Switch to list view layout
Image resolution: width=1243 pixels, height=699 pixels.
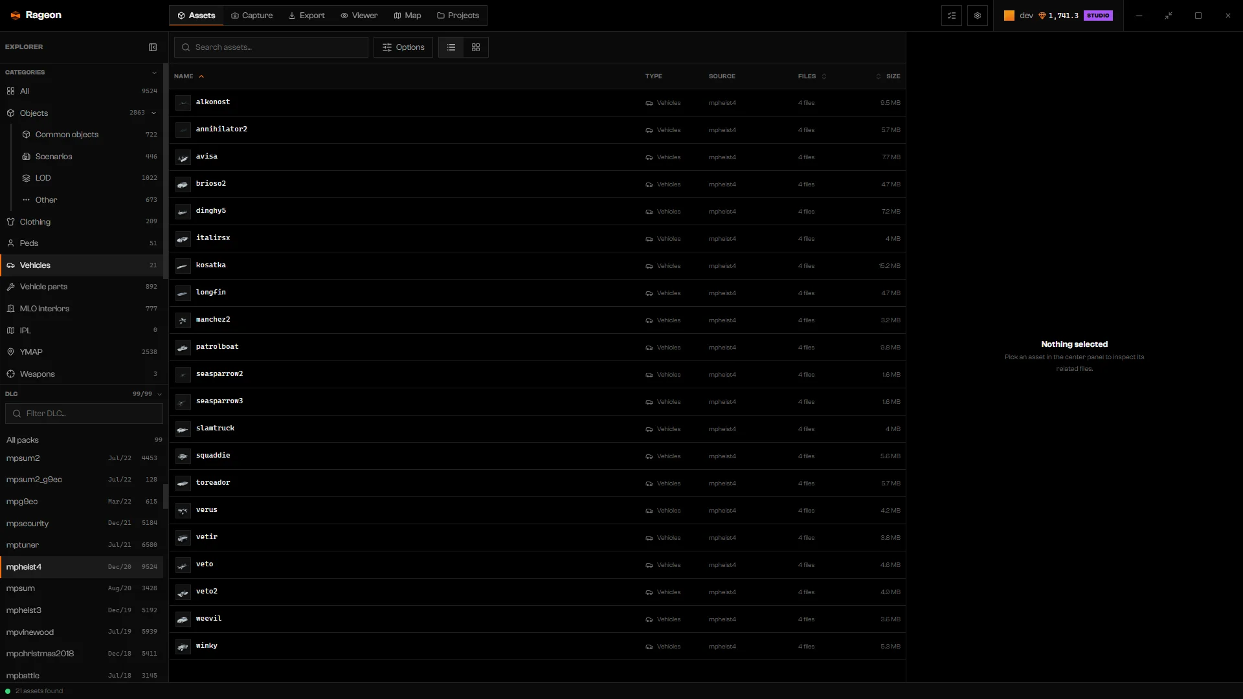point(451,47)
